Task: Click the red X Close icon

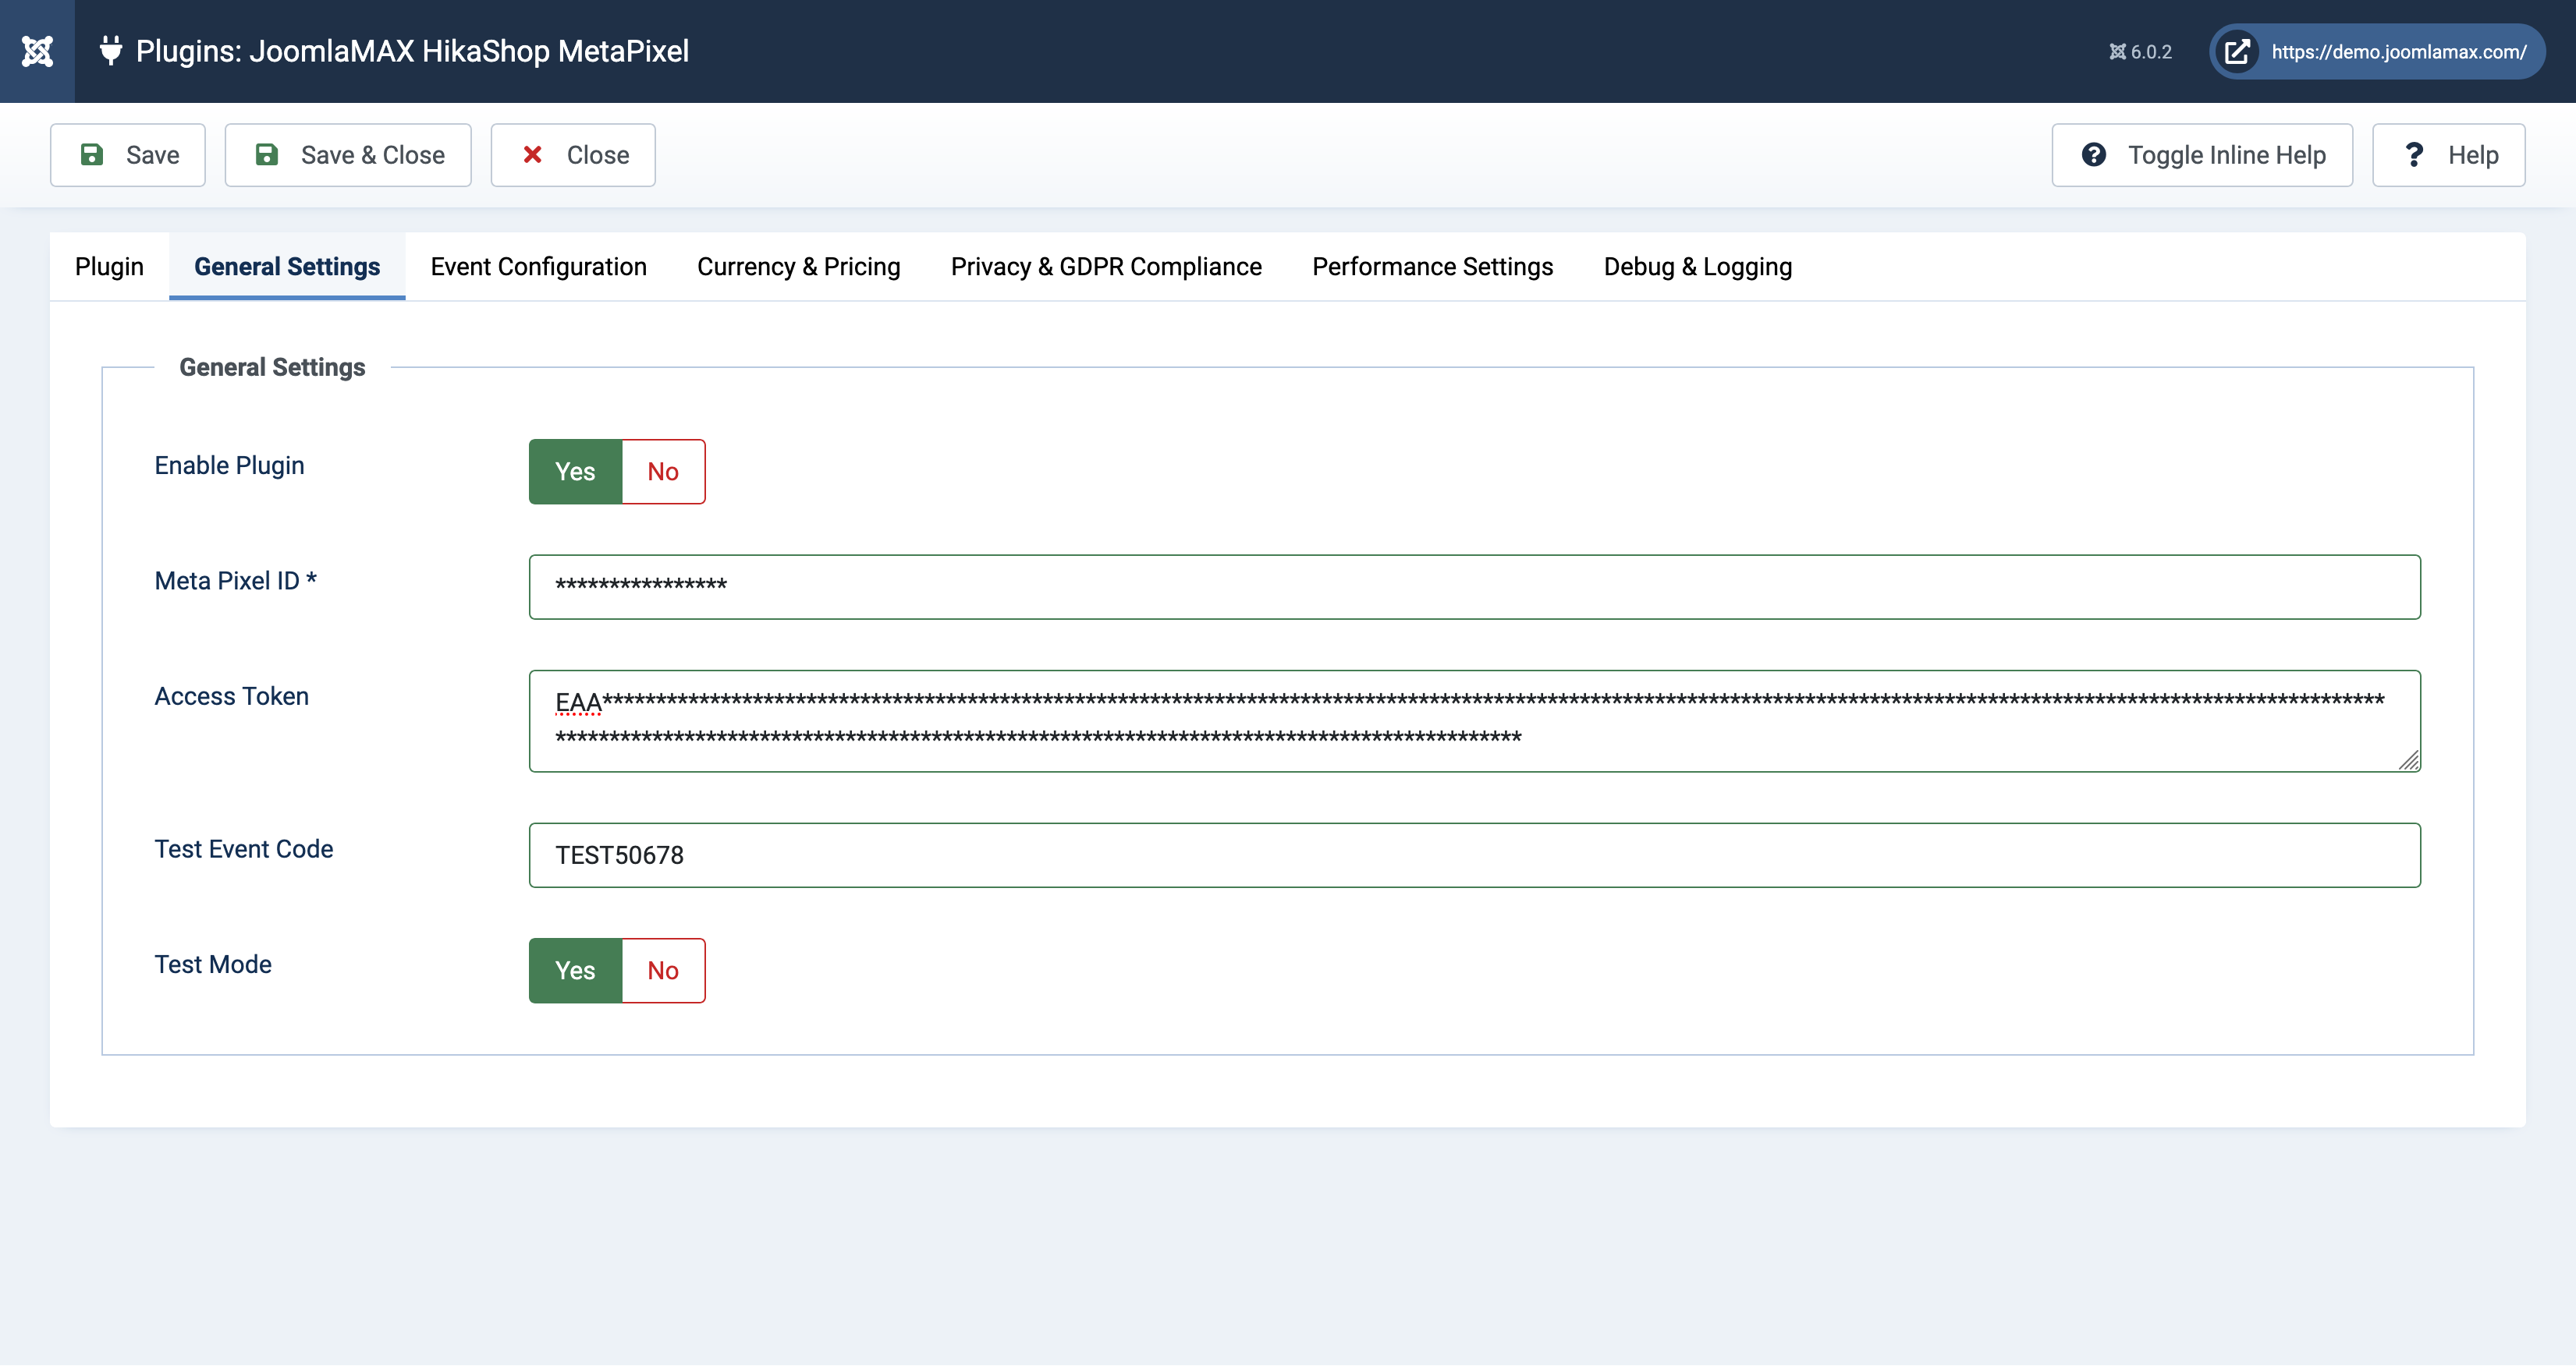Action: pos(533,155)
